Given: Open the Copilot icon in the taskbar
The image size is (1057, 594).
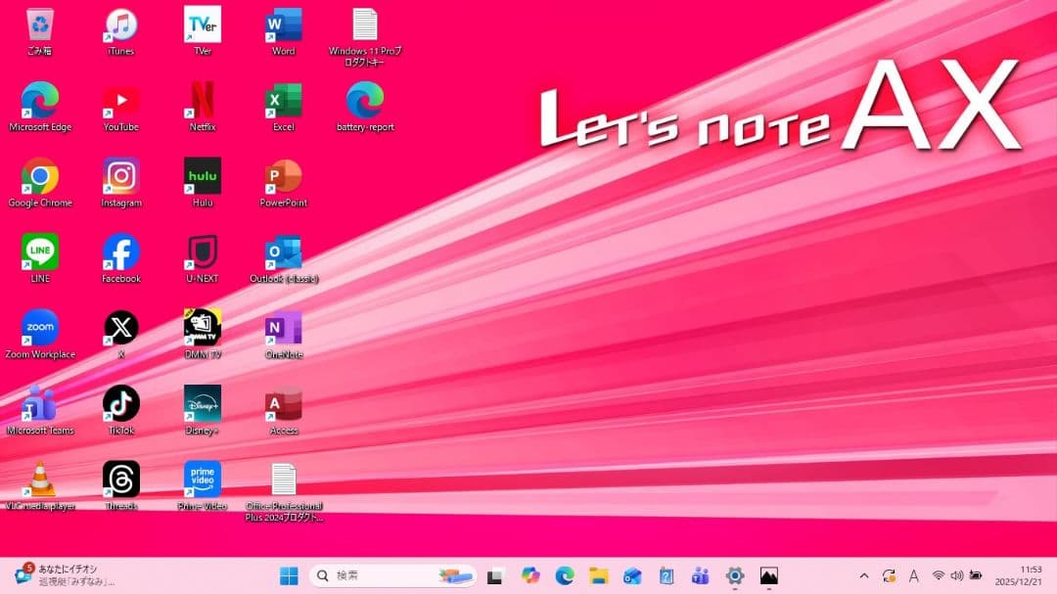Looking at the screenshot, I should (530, 575).
